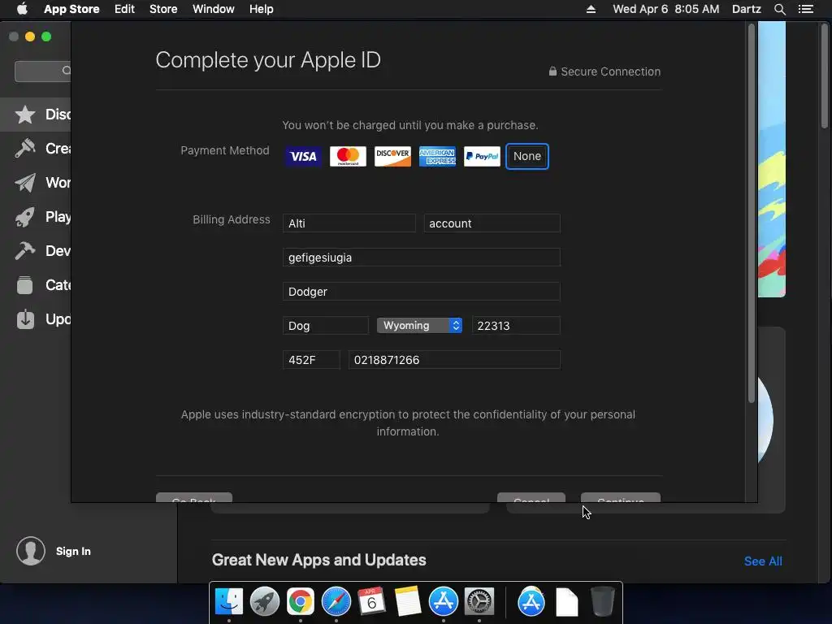Click the street field gefigesiugia
Screen dimensions: 832x624
422,258
